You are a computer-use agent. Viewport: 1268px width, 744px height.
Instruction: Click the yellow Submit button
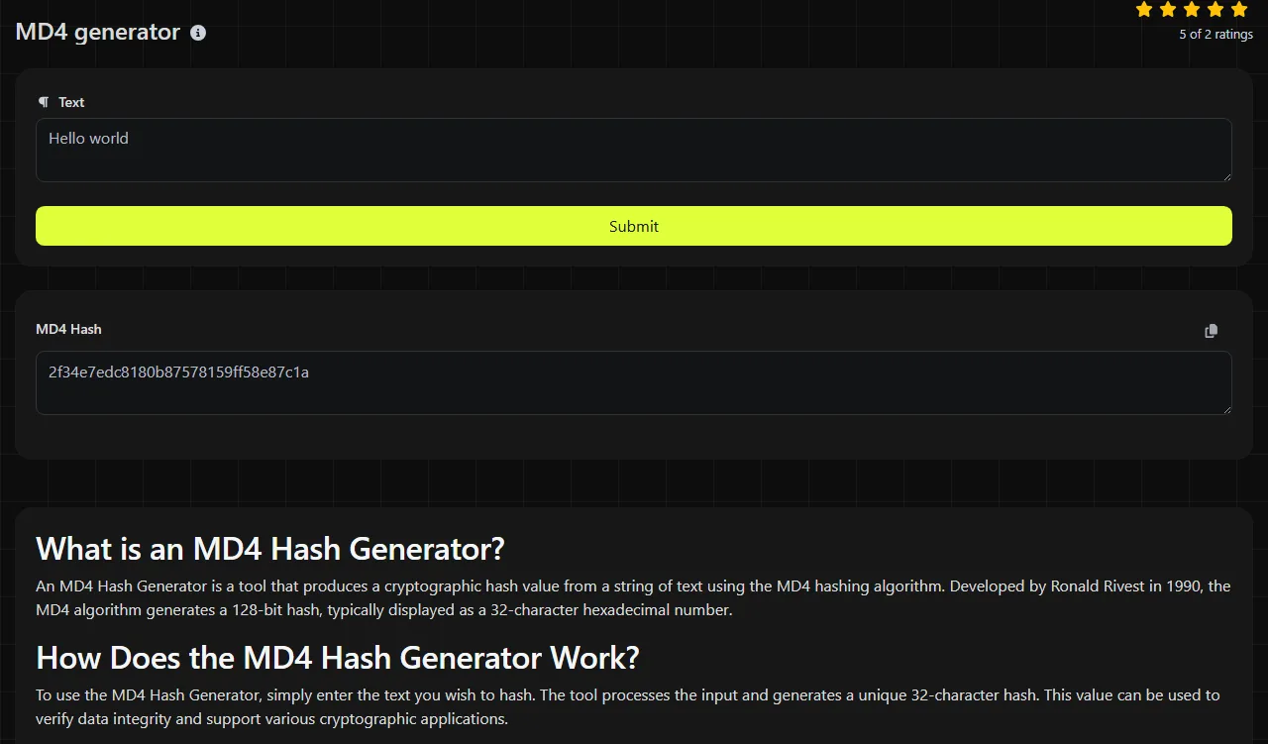coord(634,226)
